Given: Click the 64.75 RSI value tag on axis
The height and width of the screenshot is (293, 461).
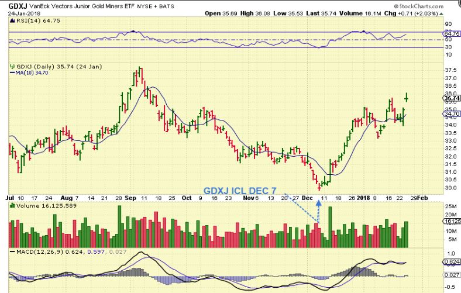Looking at the screenshot, I should tap(451, 33).
